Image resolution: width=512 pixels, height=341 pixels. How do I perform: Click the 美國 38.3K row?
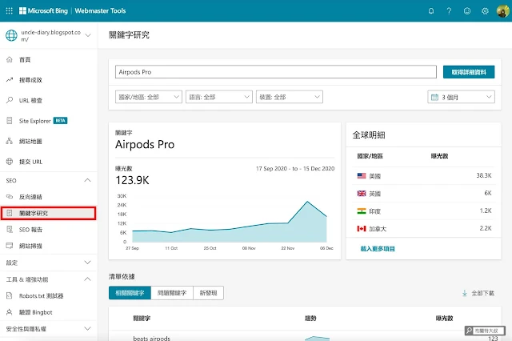pos(424,176)
